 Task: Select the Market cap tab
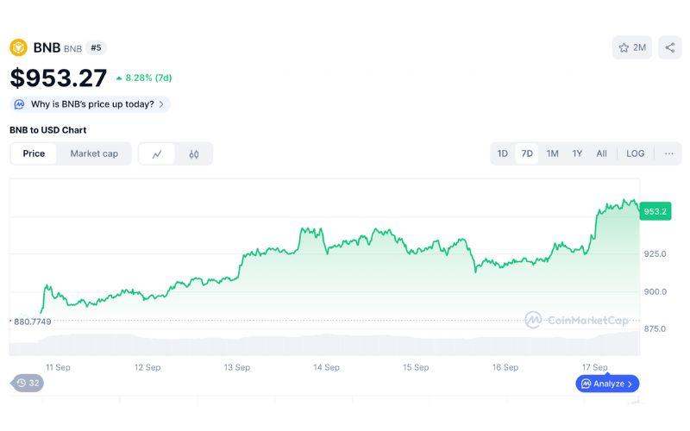pyautogui.click(x=94, y=153)
